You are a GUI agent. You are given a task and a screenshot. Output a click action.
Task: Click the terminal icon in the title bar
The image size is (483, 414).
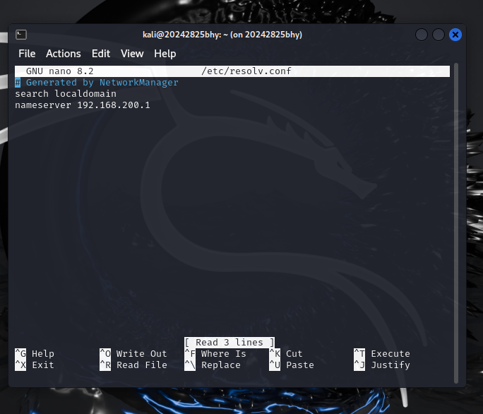[21, 35]
